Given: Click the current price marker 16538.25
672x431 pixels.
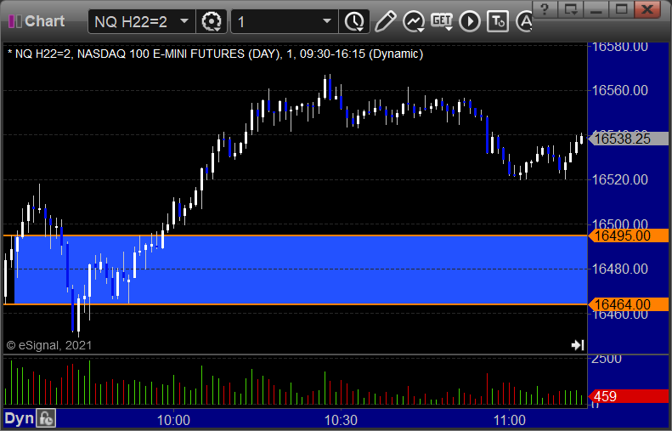Looking at the screenshot, I should (628, 139).
